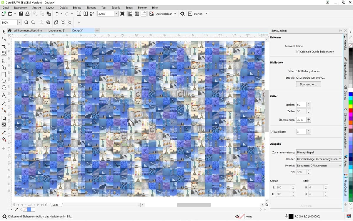Open the Options gear icon
Viewport: 353px width, 221px height.
(182, 14)
